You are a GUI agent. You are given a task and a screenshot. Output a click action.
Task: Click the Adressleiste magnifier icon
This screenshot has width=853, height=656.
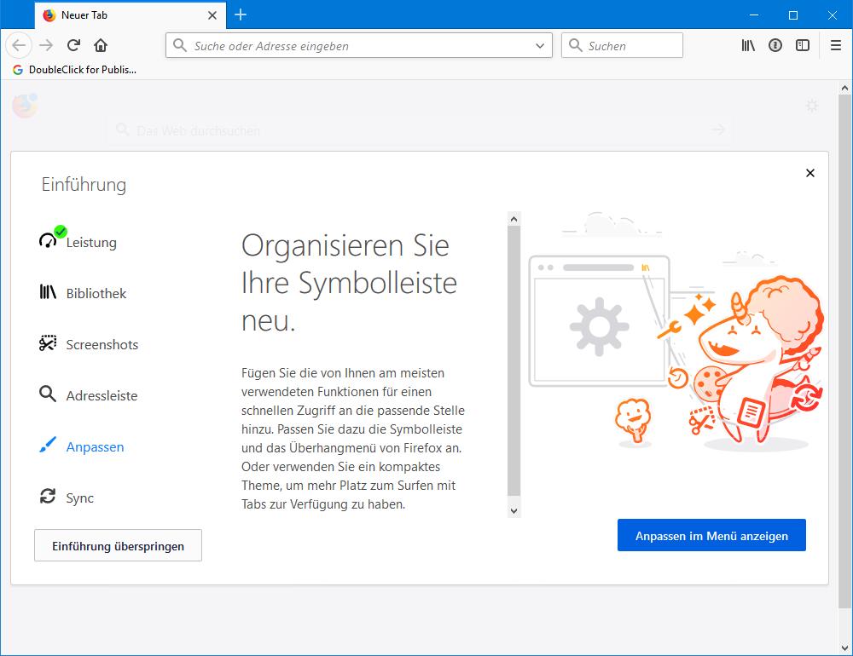[x=48, y=394]
